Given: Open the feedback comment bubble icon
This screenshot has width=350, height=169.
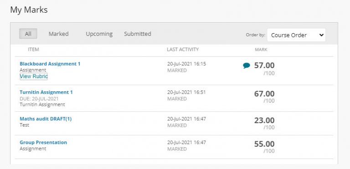Looking at the screenshot, I should (x=247, y=65).
